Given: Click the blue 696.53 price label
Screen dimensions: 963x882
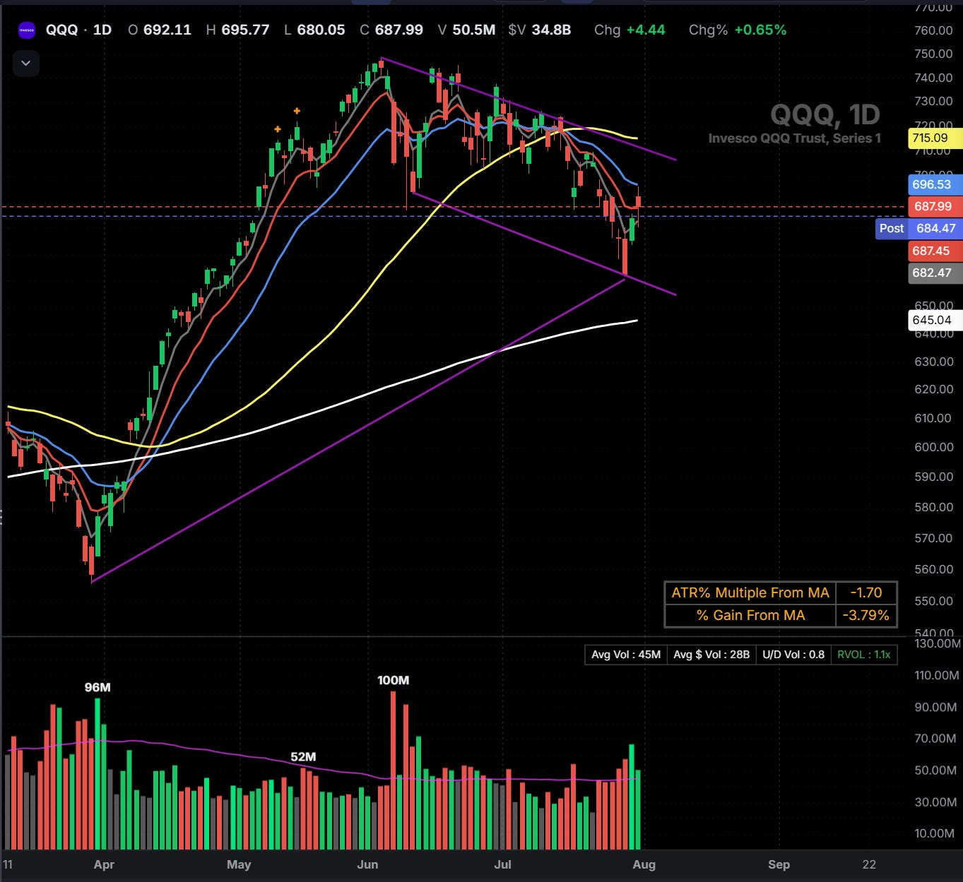Looking at the screenshot, I should coord(935,185).
